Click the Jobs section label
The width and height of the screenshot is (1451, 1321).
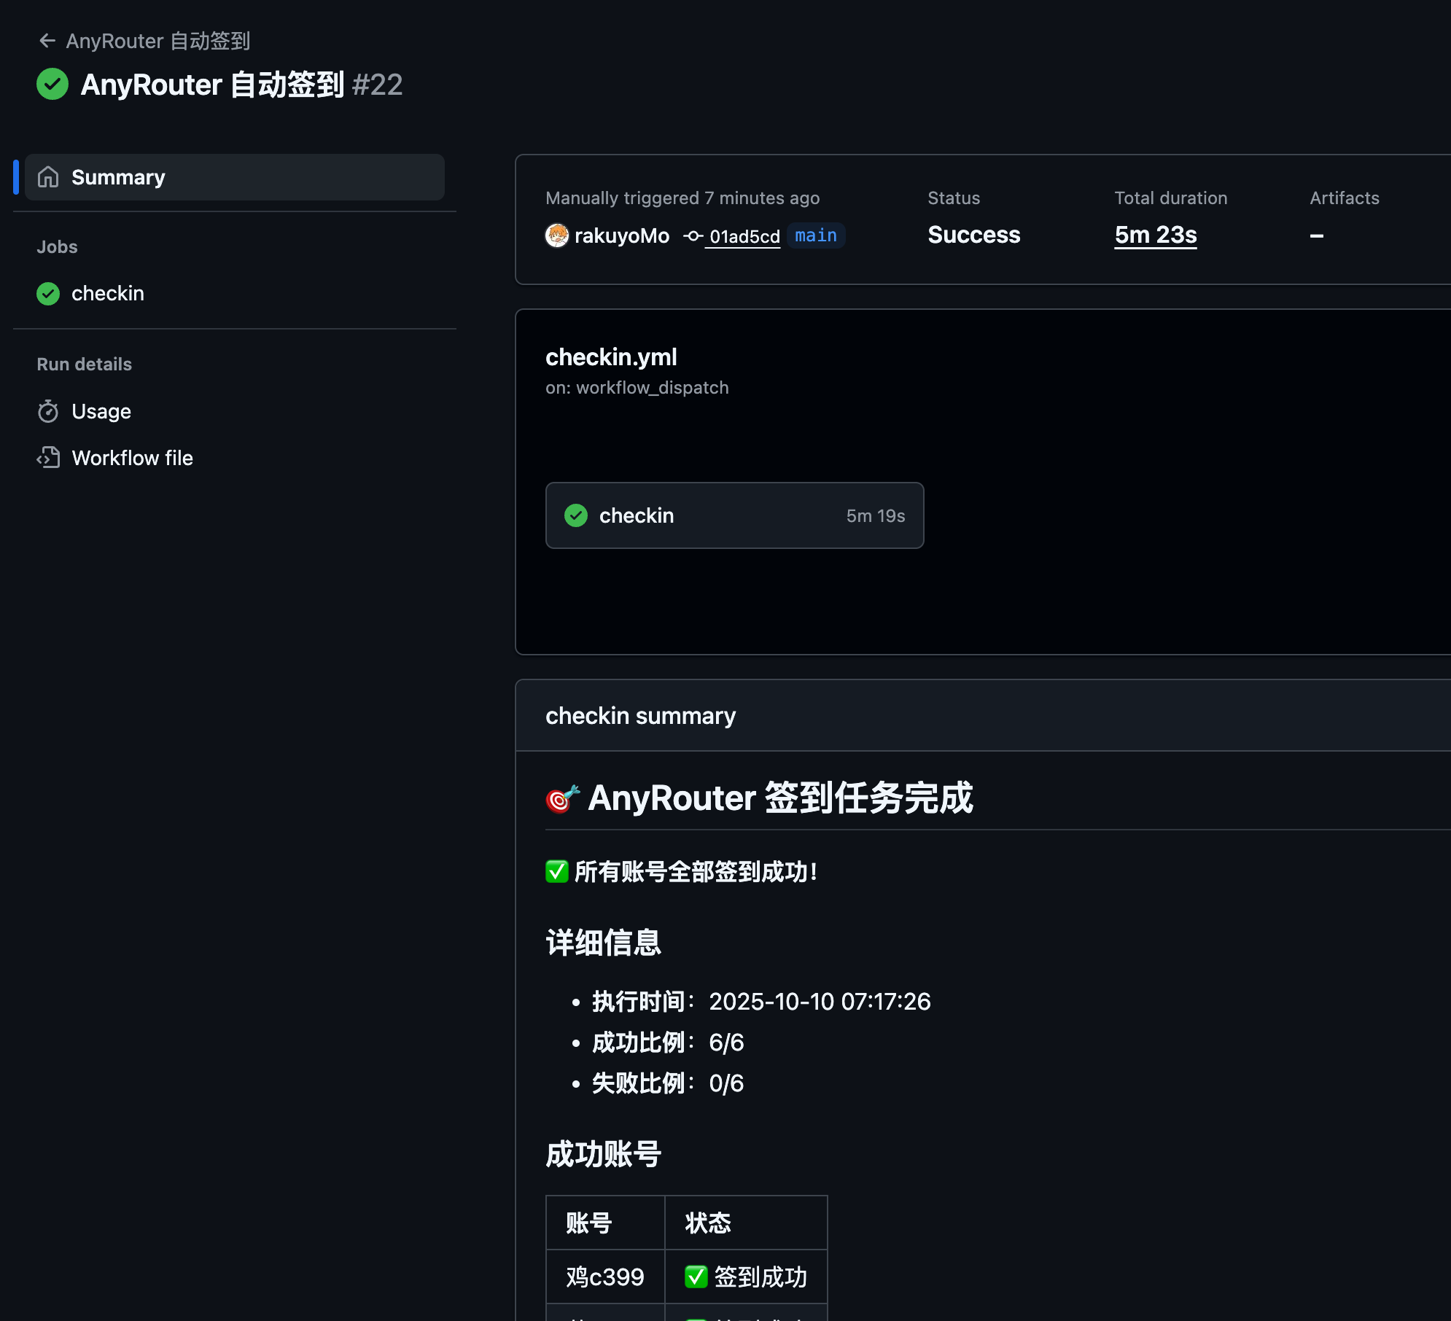click(57, 247)
